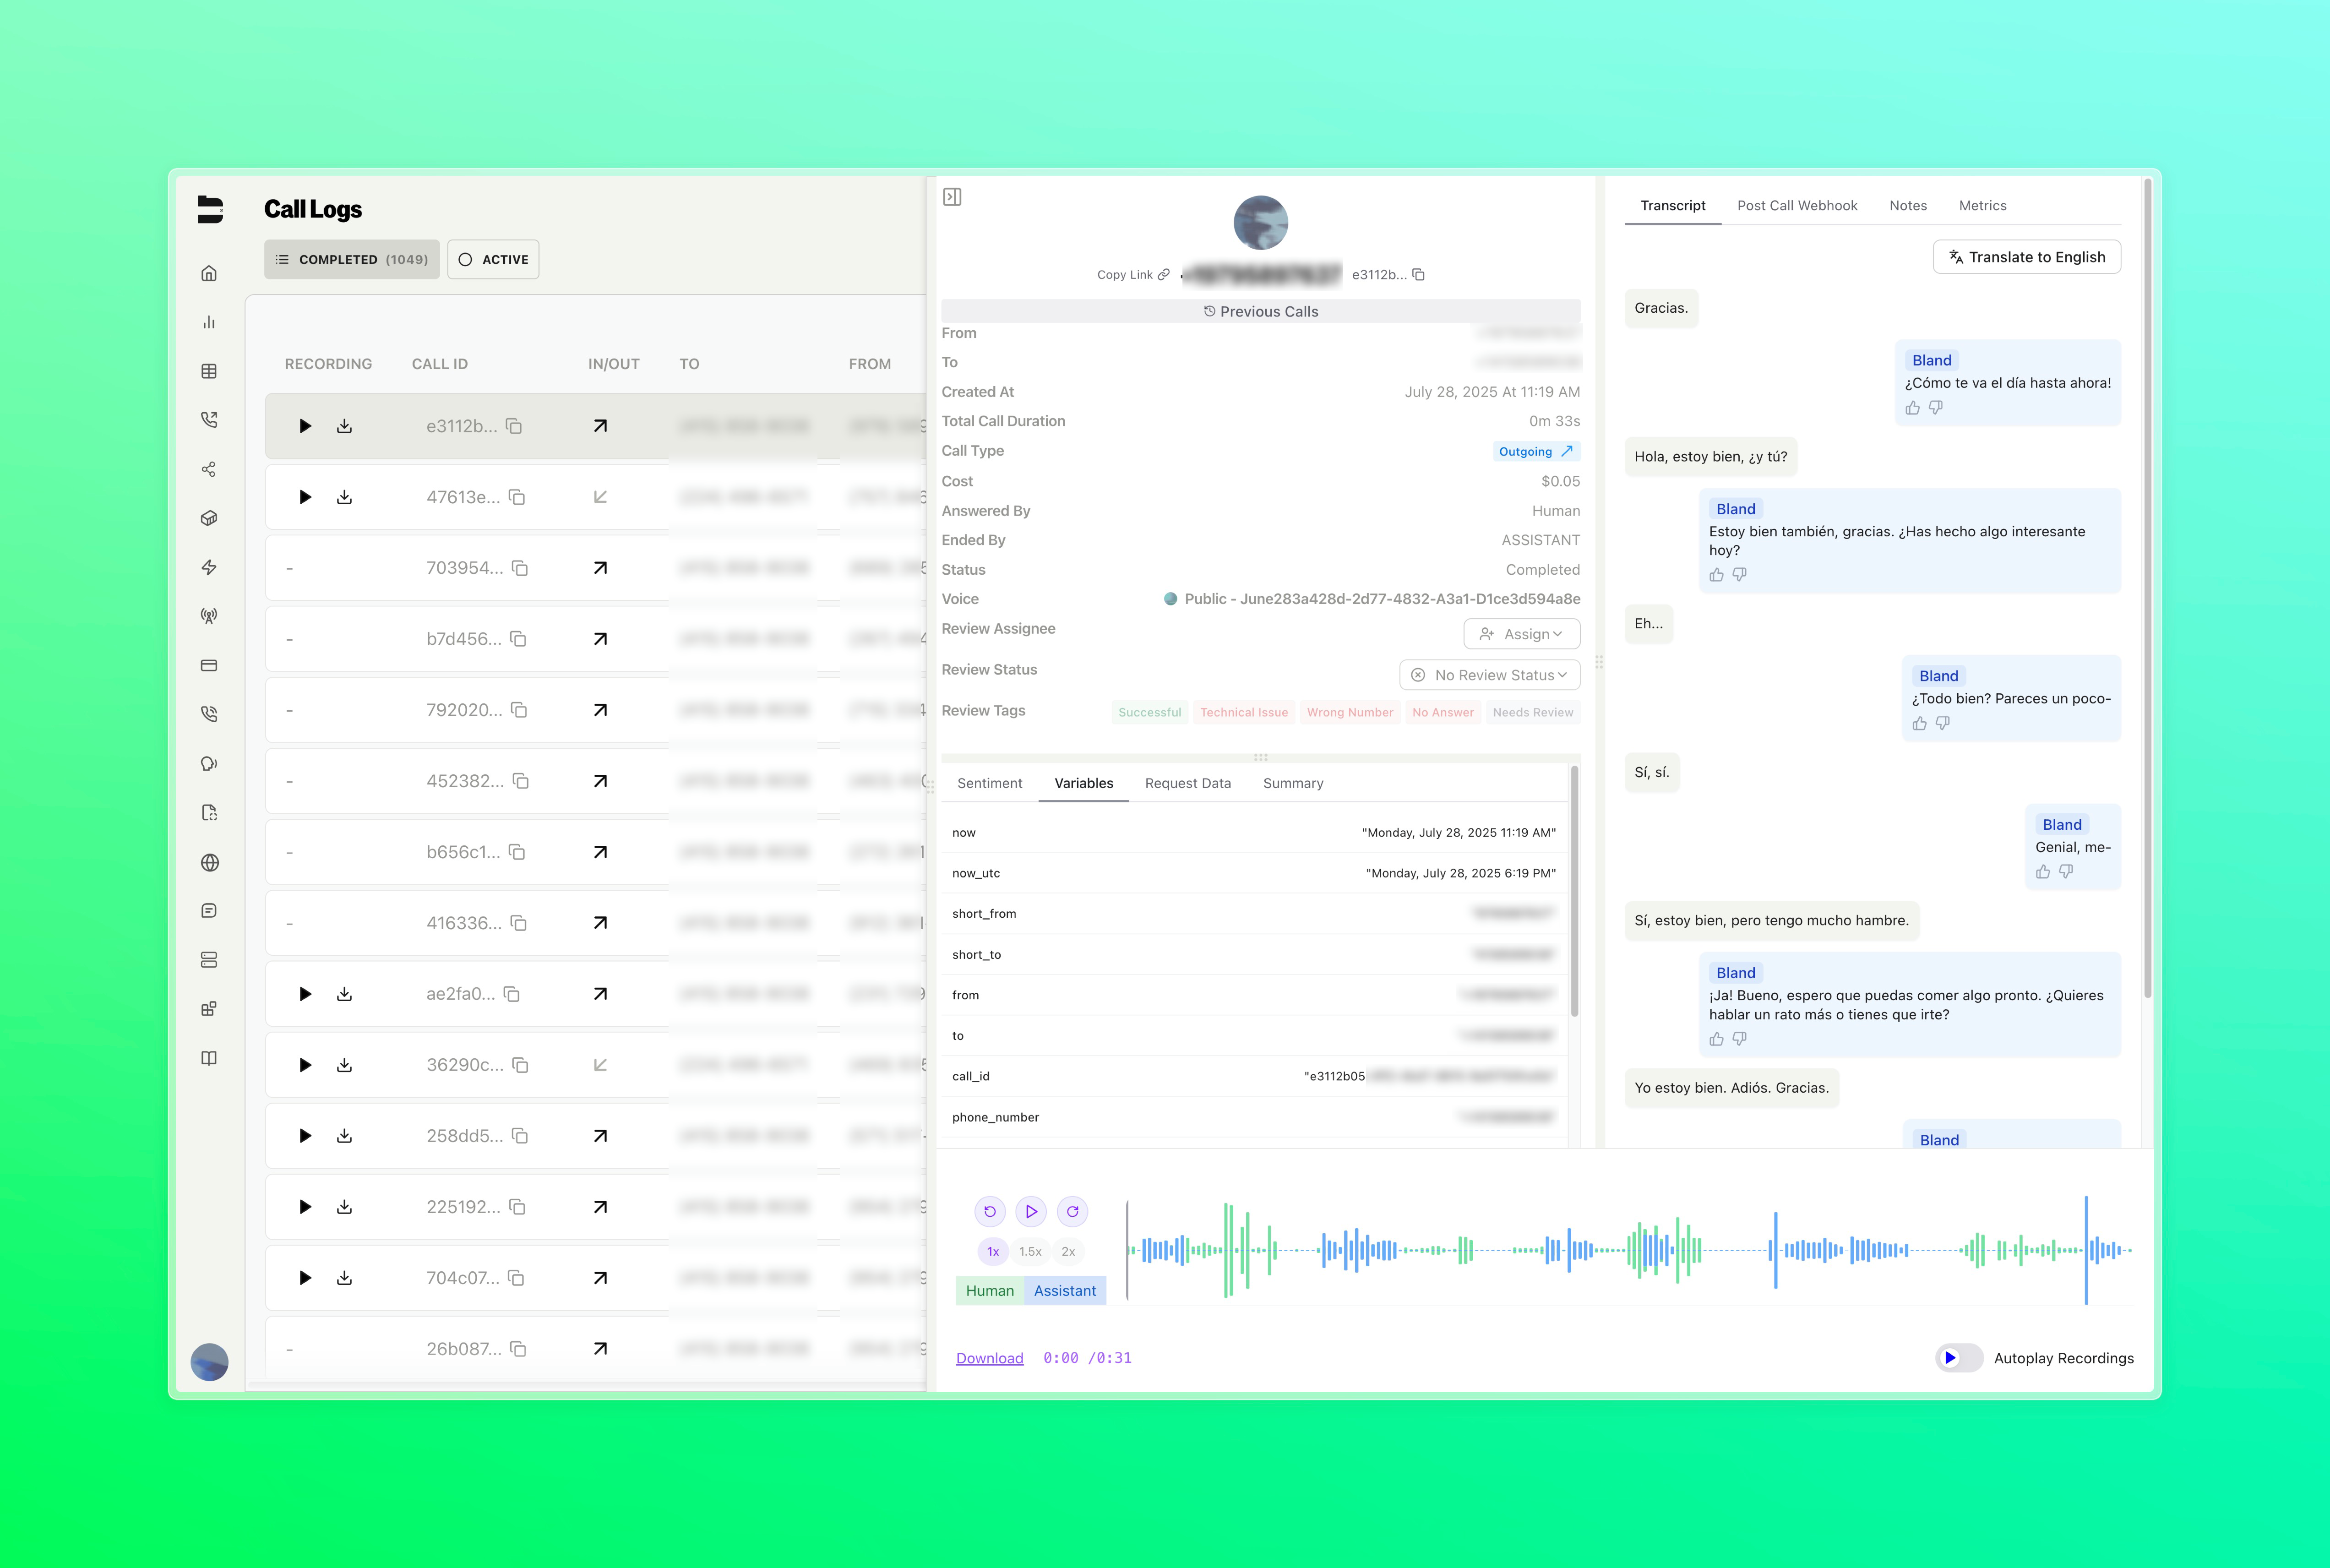Switch to Post Call Webhook tab
This screenshot has width=2330, height=1568.
pos(1797,205)
